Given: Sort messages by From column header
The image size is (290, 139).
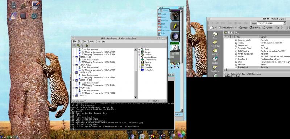Looking at the screenshot, I should click(247, 37).
